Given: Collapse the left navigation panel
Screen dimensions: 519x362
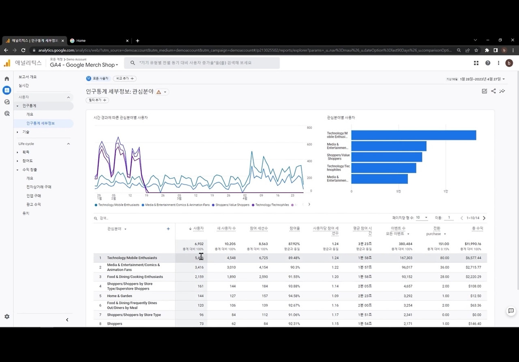Looking at the screenshot, I should tap(67, 320).
